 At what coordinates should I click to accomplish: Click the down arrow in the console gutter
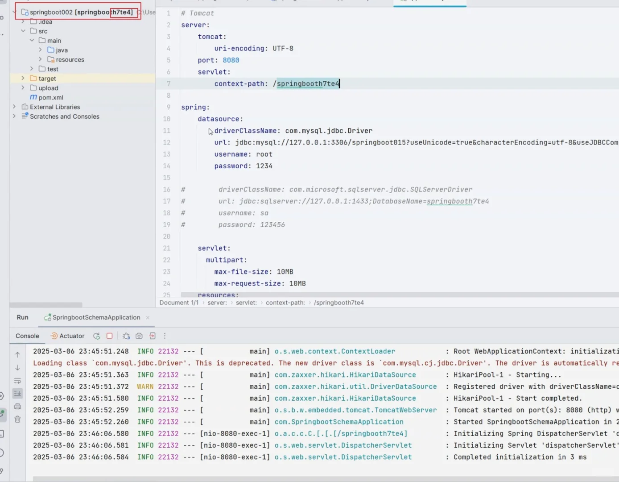pyautogui.click(x=17, y=368)
